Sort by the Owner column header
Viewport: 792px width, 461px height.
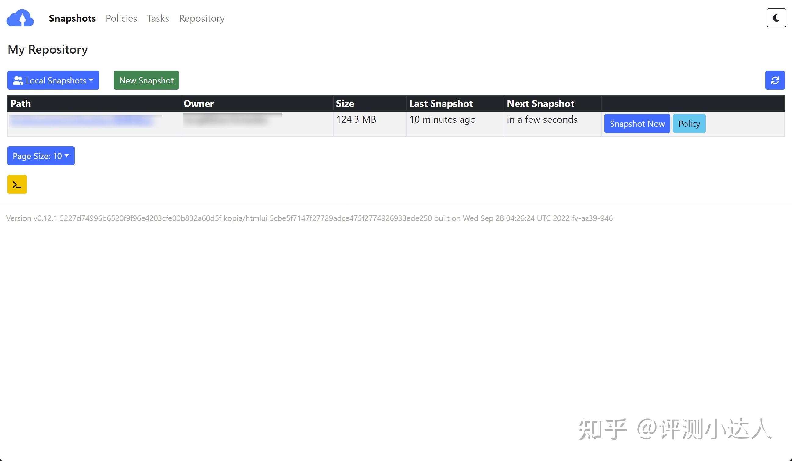(198, 104)
